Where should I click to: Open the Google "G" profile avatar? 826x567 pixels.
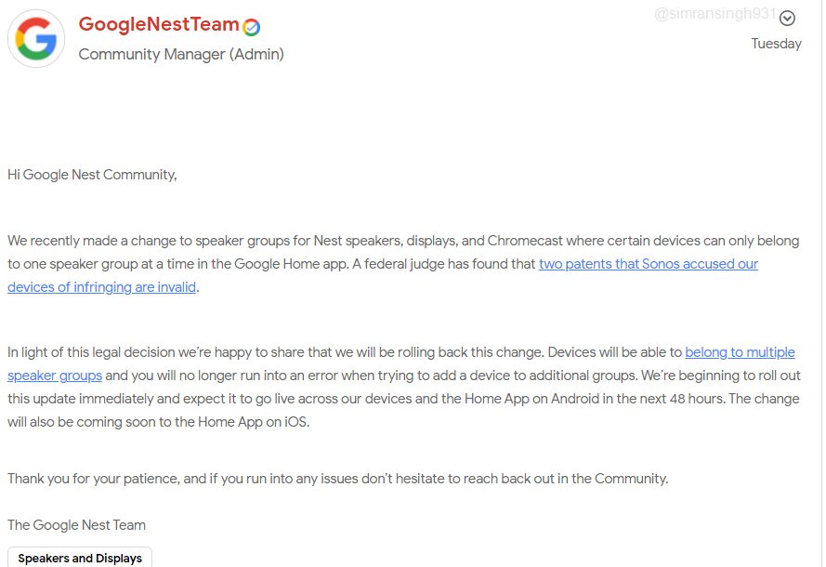click(x=36, y=39)
